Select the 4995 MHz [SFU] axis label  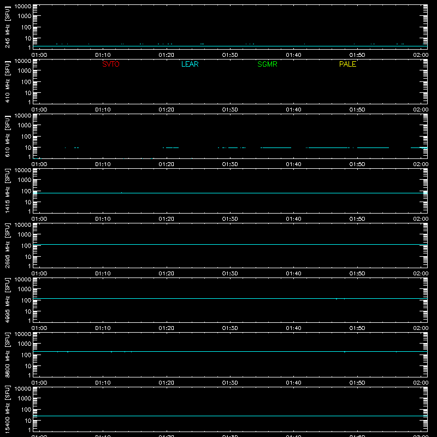coord(8,300)
